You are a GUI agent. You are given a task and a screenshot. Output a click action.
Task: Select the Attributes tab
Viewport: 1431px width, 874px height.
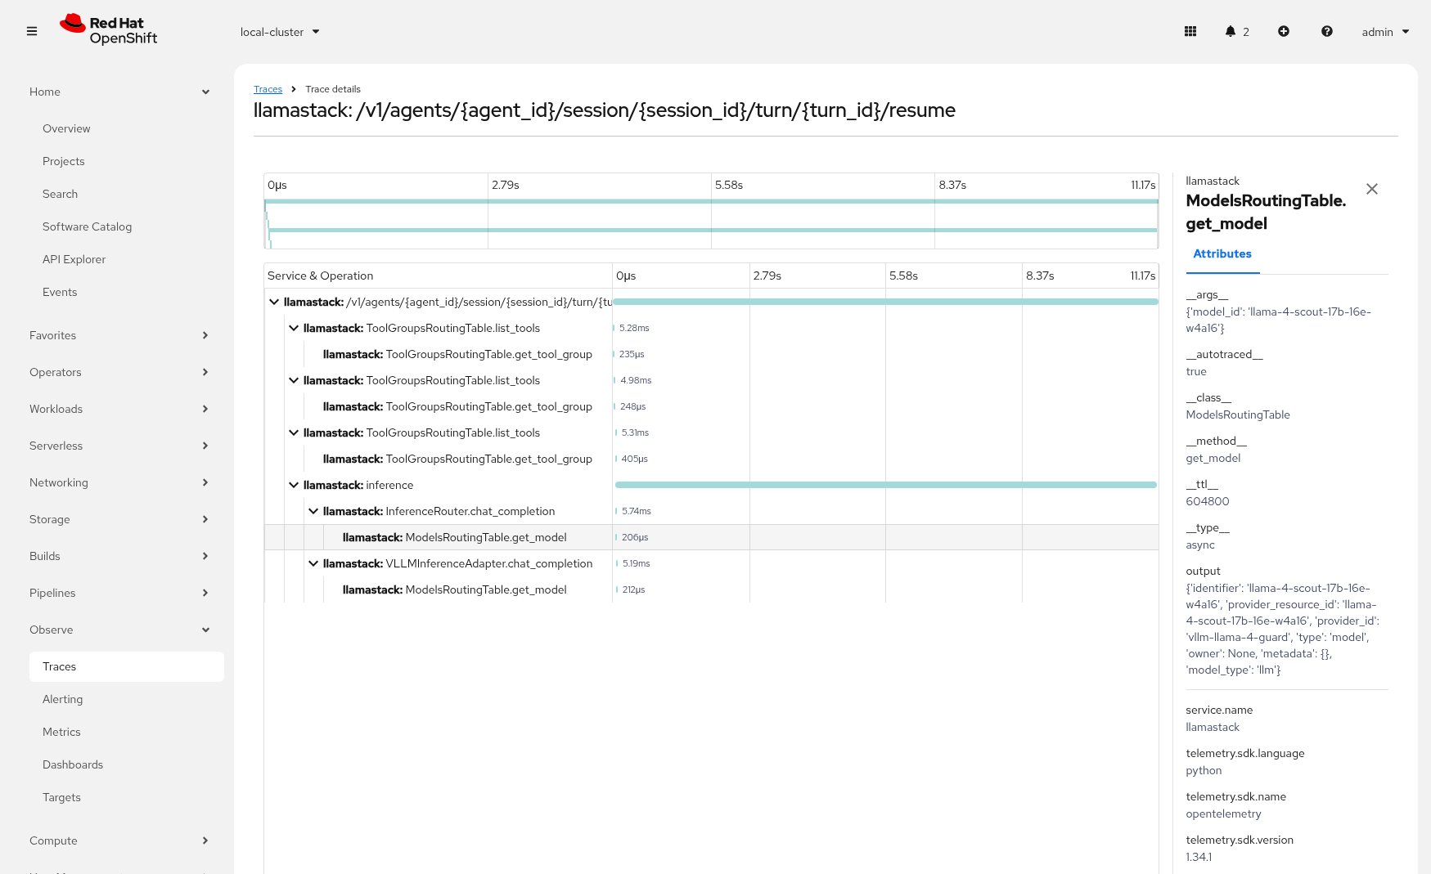click(x=1222, y=254)
